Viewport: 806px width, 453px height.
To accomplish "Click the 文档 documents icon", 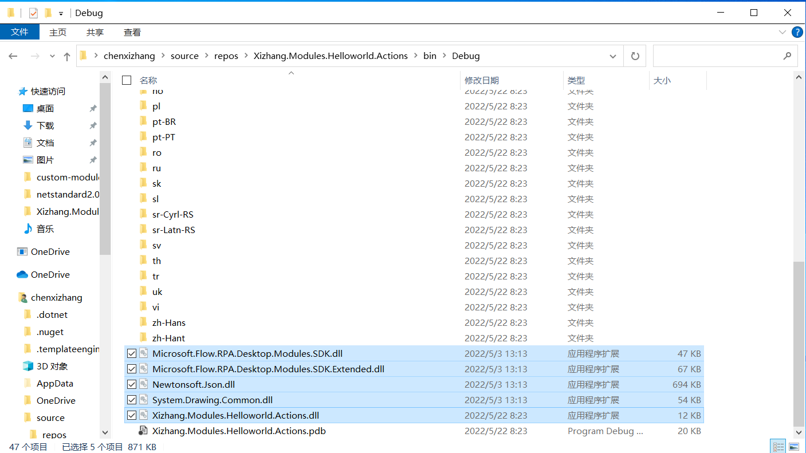I will (27, 143).
